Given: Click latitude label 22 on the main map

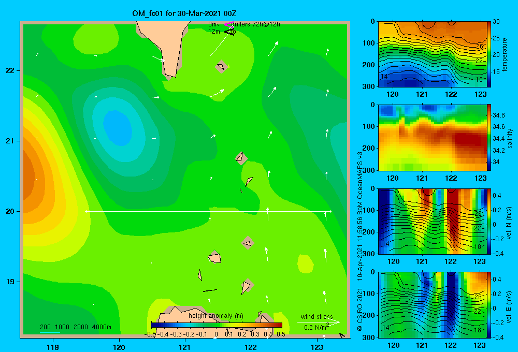Looking at the screenshot, I should tap(10, 70).
